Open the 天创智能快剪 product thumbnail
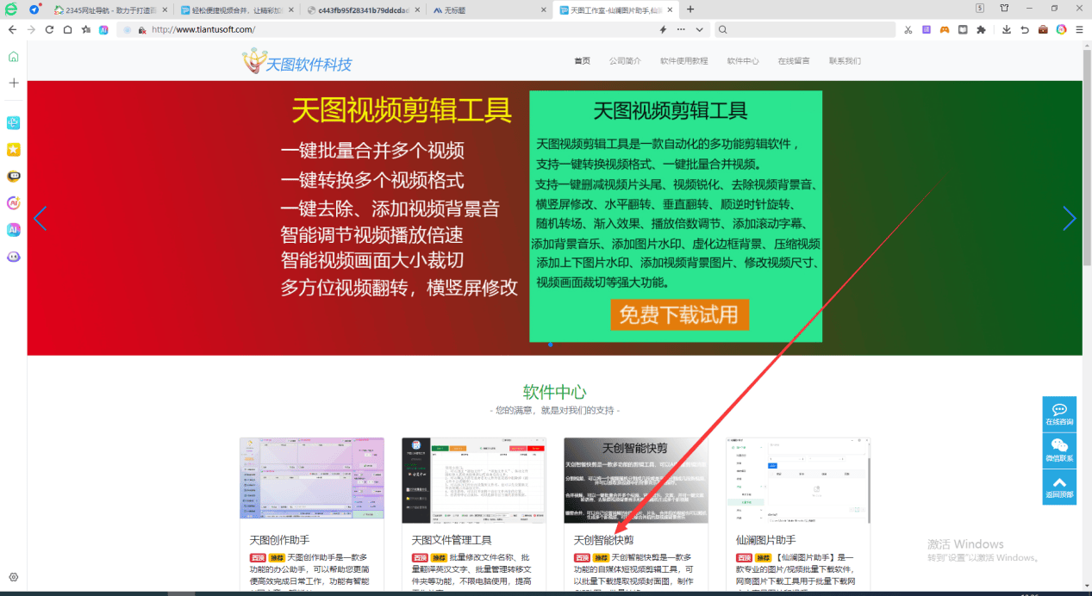The image size is (1092, 596). tap(636, 480)
